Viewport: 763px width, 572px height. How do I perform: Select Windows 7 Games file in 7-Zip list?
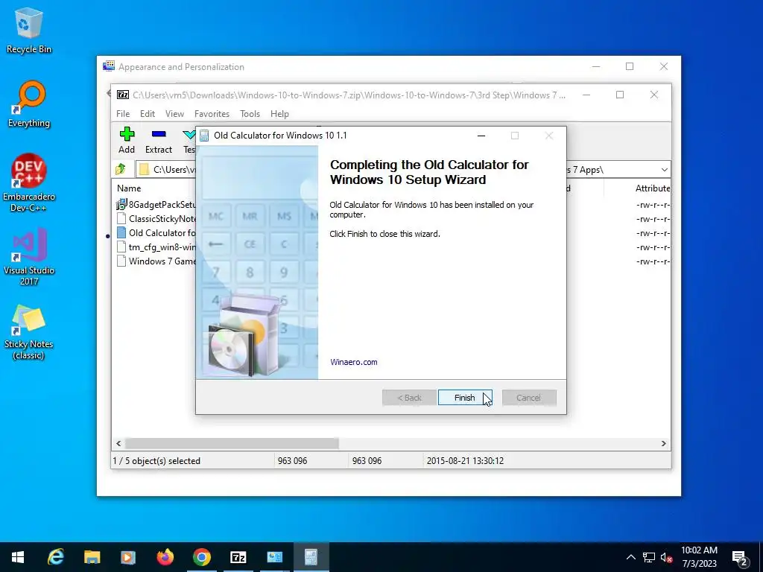point(156,261)
